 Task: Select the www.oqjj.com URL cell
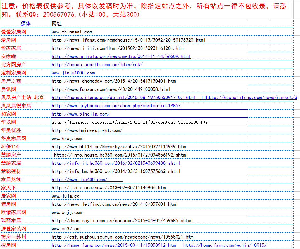(x=149, y=212)
